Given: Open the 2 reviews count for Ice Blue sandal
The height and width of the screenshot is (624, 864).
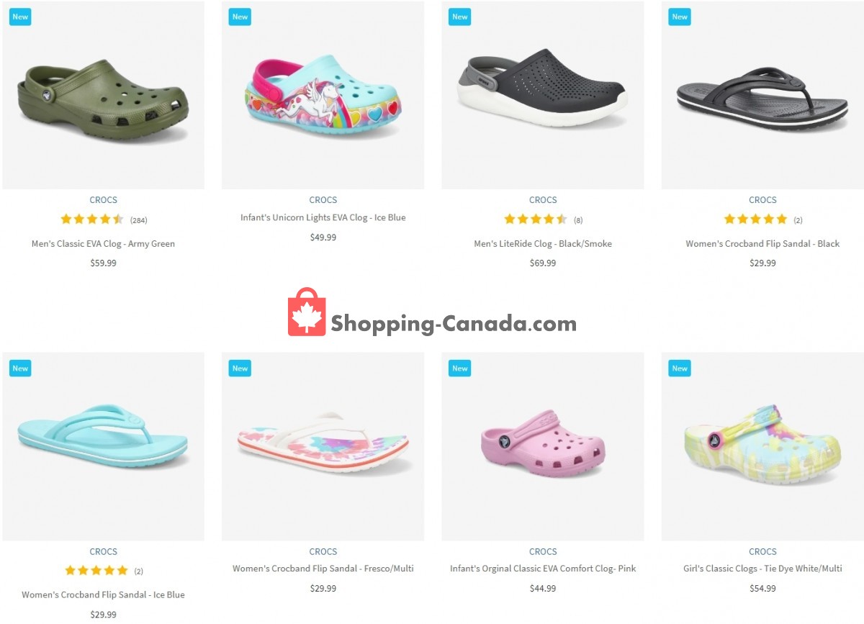Looking at the screenshot, I should tap(139, 571).
